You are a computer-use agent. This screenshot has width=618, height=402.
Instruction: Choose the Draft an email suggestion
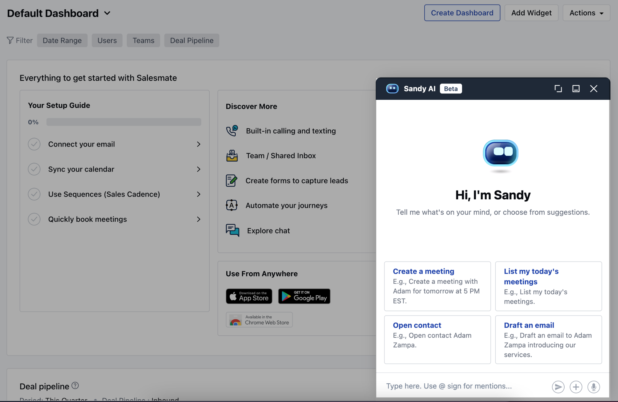pos(548,340)
